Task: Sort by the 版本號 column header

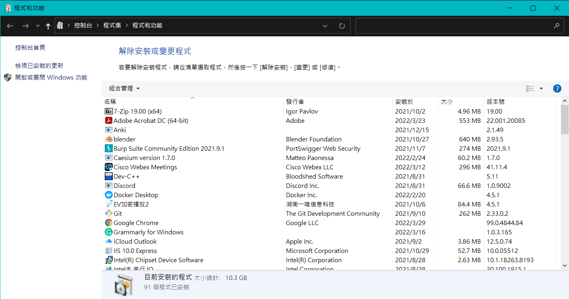Action: point(520,101)
